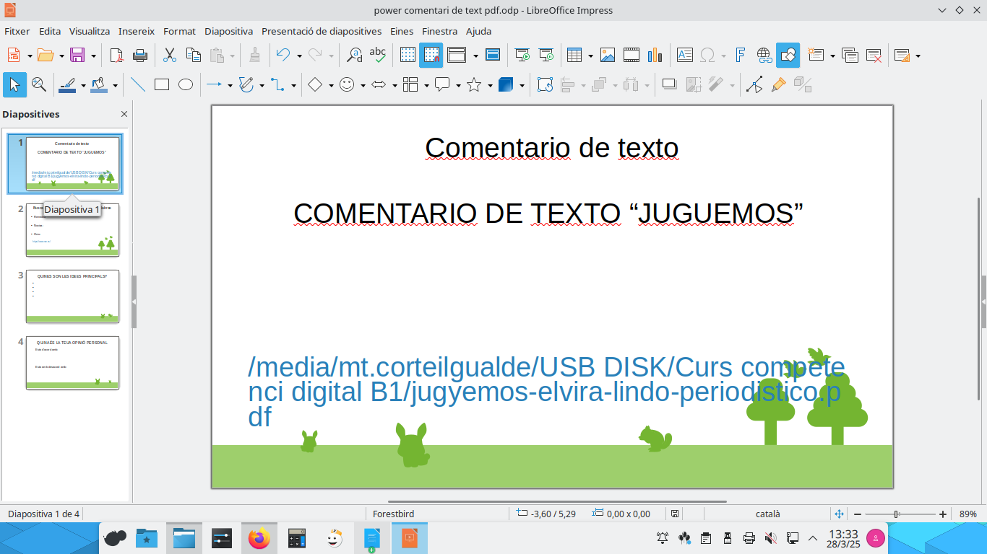The width and height of the screenshot is (987, 554).
Task: Start presentation from first slide icon
Action: (x=522, y=55)
